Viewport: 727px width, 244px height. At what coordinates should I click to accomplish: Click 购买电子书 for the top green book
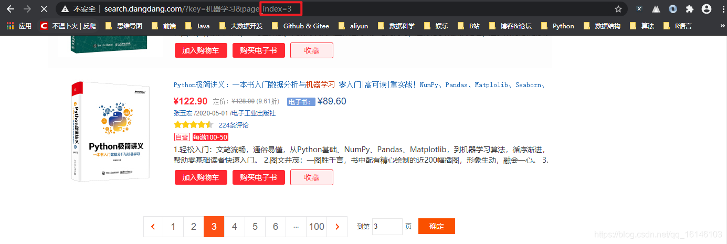[x=258, y=50]
